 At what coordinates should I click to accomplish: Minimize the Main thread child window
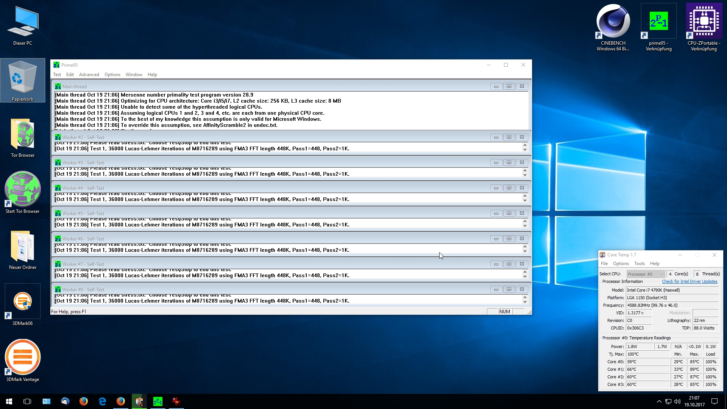[496, 86]
